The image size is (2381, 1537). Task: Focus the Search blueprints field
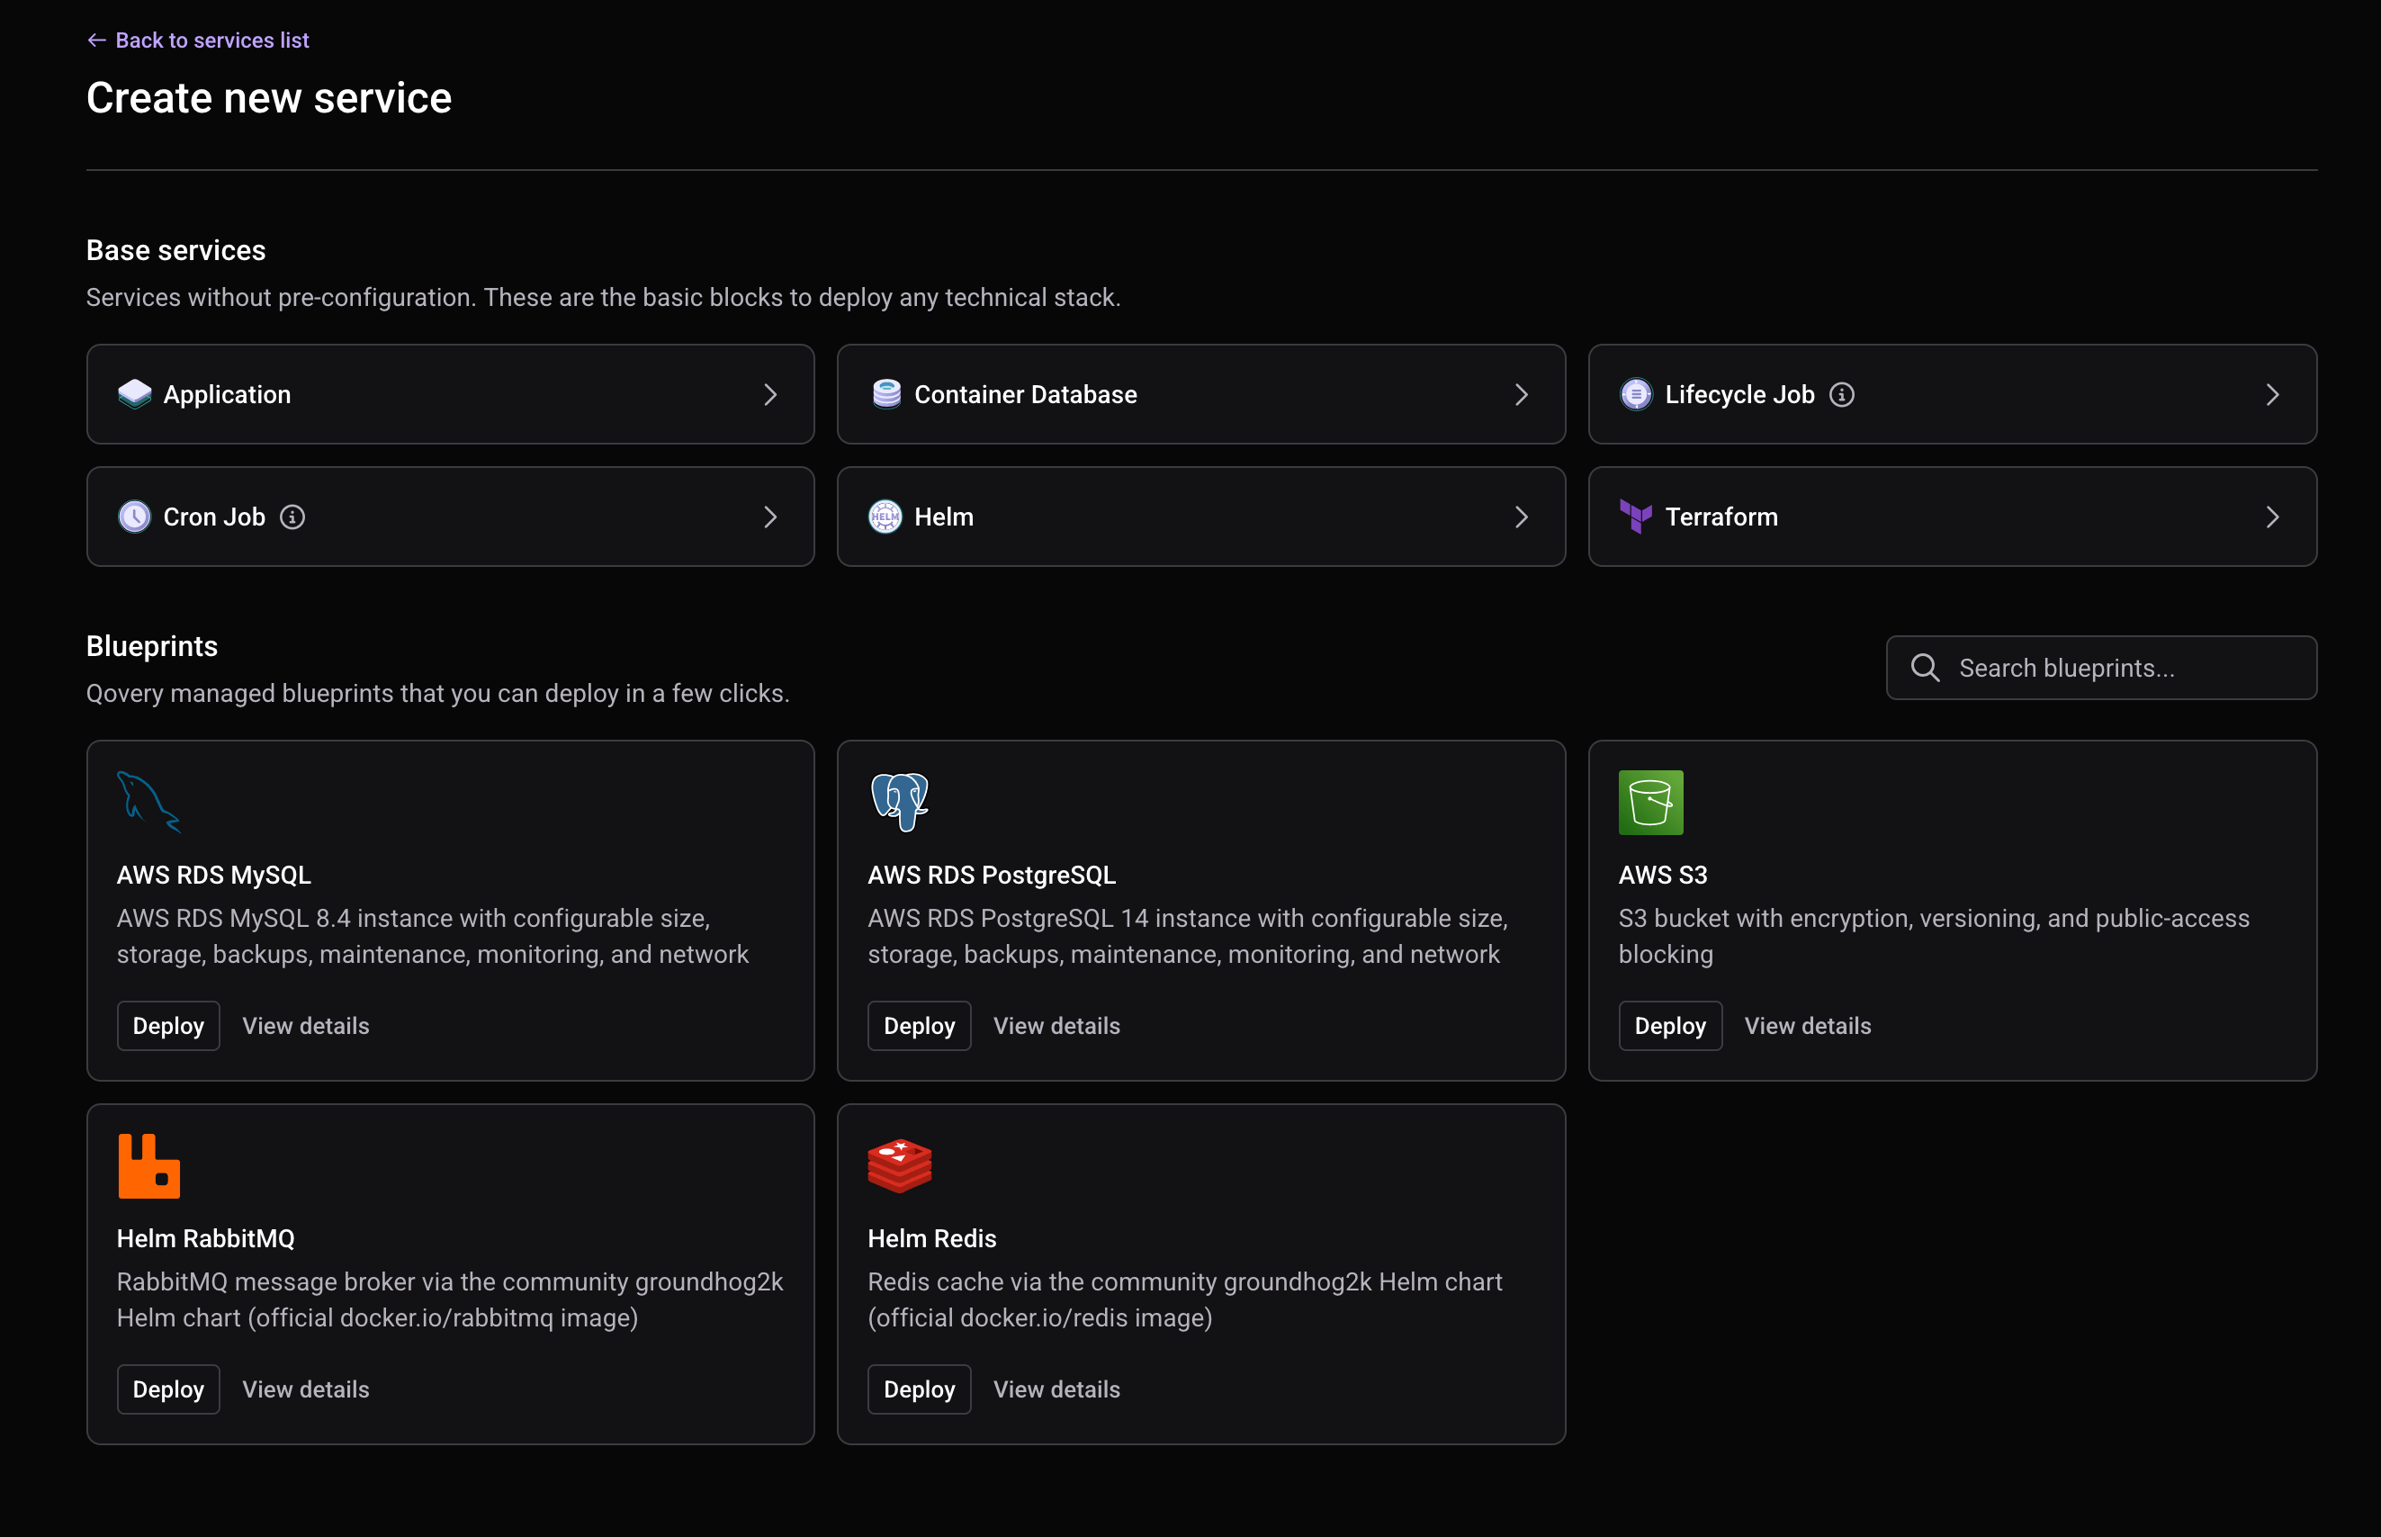(2101, 668)
